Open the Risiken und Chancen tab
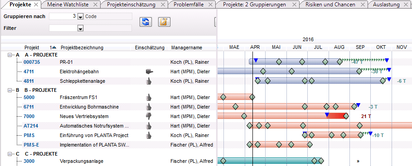Screen dimensions: 412x166 tap(330, 5)
